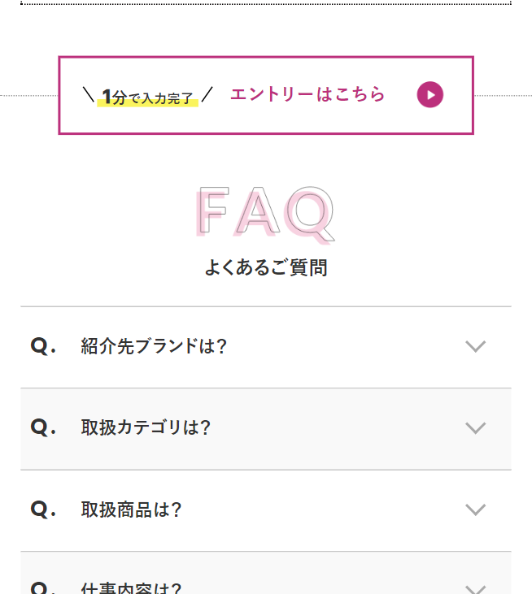The image size is (532, 594).
Task: Click the highlighted 1分で入力完了 label
Action: coord(147,98)
